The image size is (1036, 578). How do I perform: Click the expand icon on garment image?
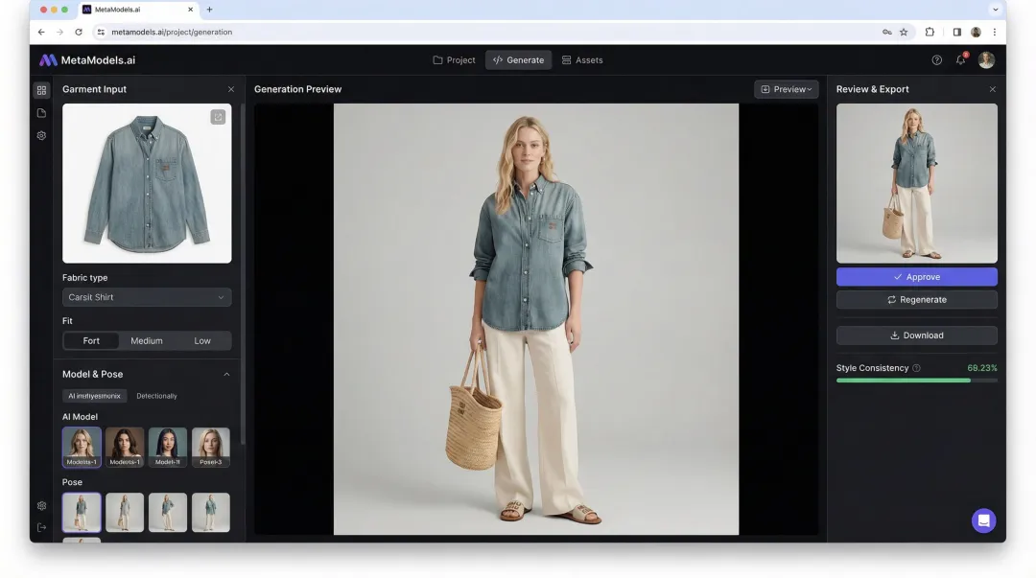pyautogui.click(x=218, y=116)
